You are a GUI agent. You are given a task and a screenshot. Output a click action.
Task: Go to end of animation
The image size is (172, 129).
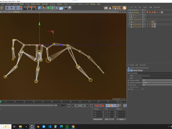coord(91,106)
